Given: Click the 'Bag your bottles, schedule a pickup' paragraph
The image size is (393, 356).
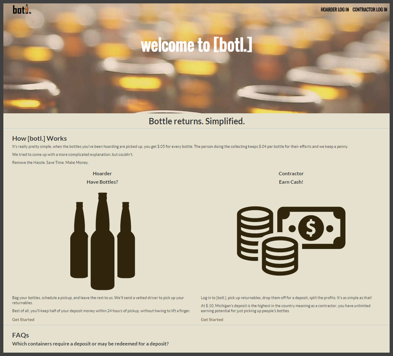Looking at the screenshot, I should 98,300.
